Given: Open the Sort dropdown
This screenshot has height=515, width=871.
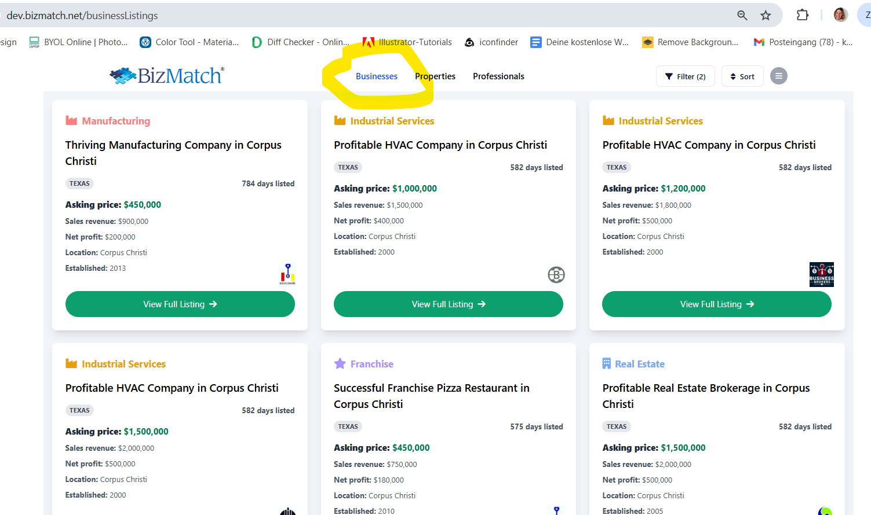Looking at the screenshot, I should point(742,76).
